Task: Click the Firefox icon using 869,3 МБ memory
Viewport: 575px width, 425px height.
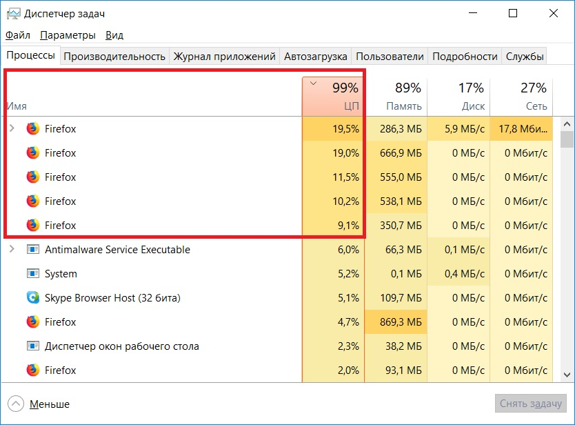Action: pyautogui.click(x=32, y=322)
